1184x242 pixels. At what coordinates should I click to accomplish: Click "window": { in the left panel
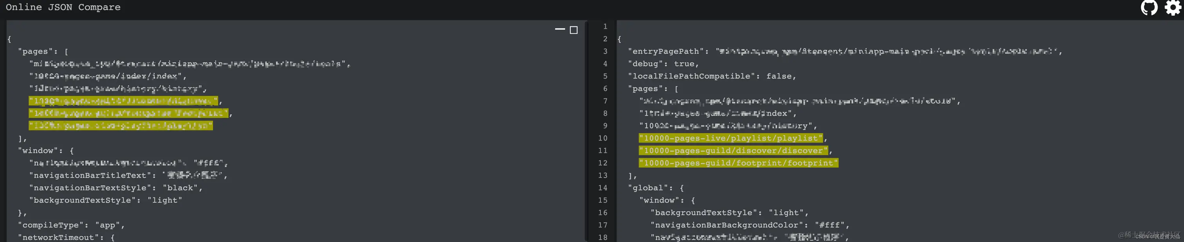tap(46, 150)
